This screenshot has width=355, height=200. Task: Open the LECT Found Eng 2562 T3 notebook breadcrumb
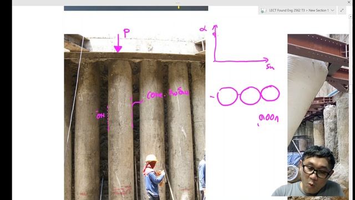(x=287, y=11)
